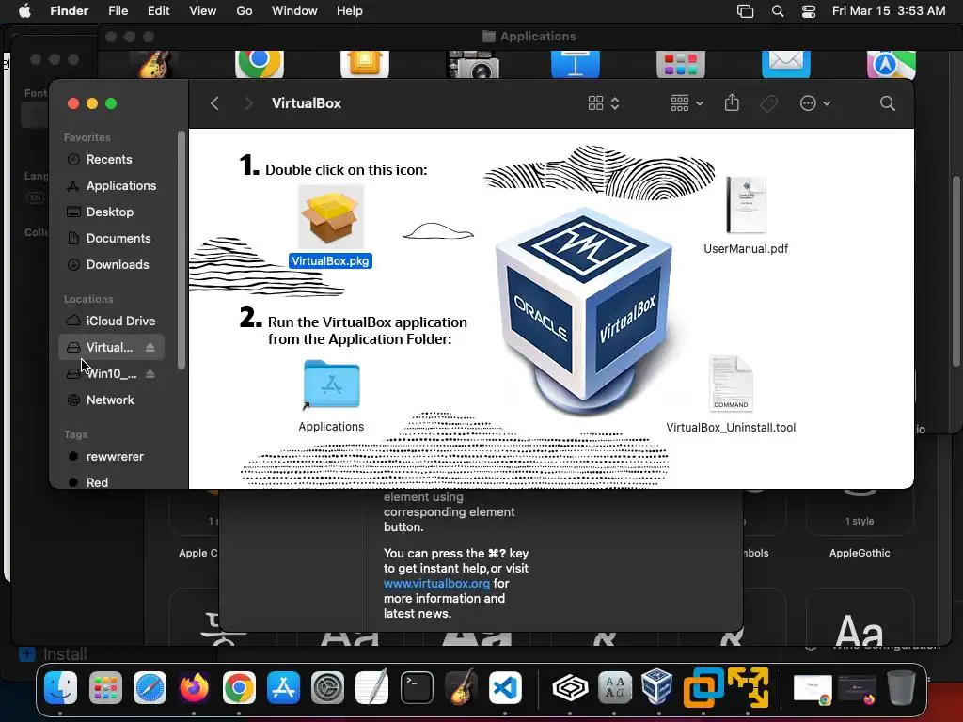Open Recents in sidebar
The width and height of the screenshot is (963, 722).
(111, 159)
